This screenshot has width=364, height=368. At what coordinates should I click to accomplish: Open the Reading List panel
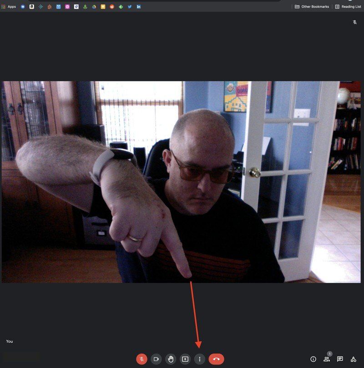[349, 6]
